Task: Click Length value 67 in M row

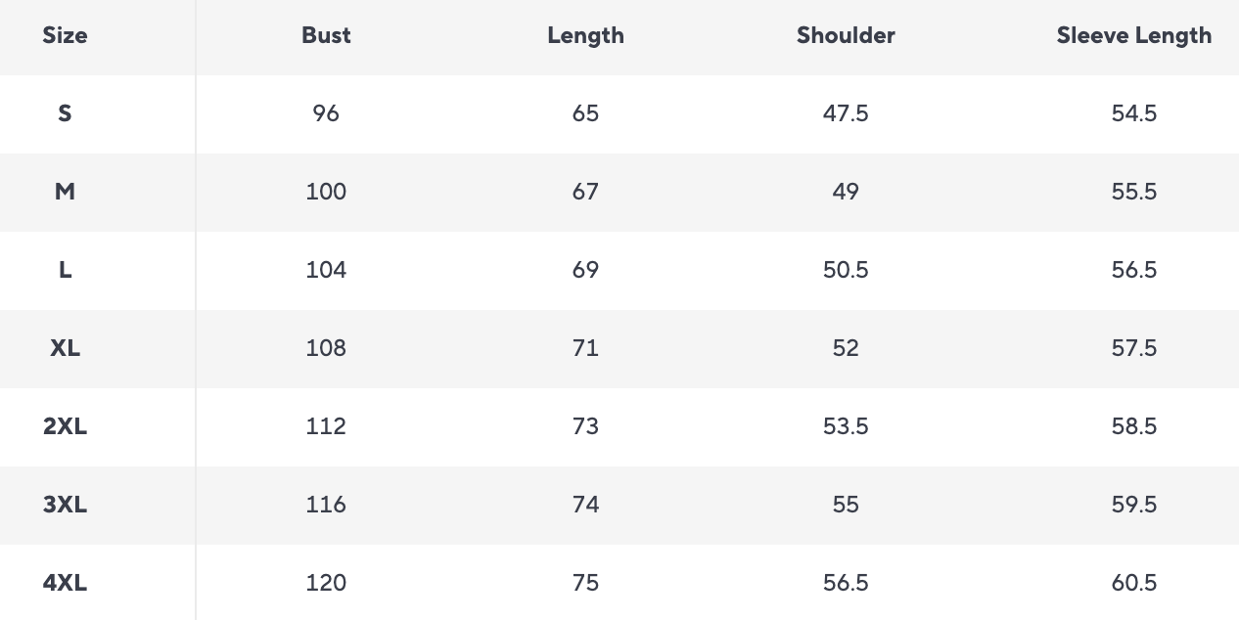Action: pyautogui.click(x=585, y=192)
